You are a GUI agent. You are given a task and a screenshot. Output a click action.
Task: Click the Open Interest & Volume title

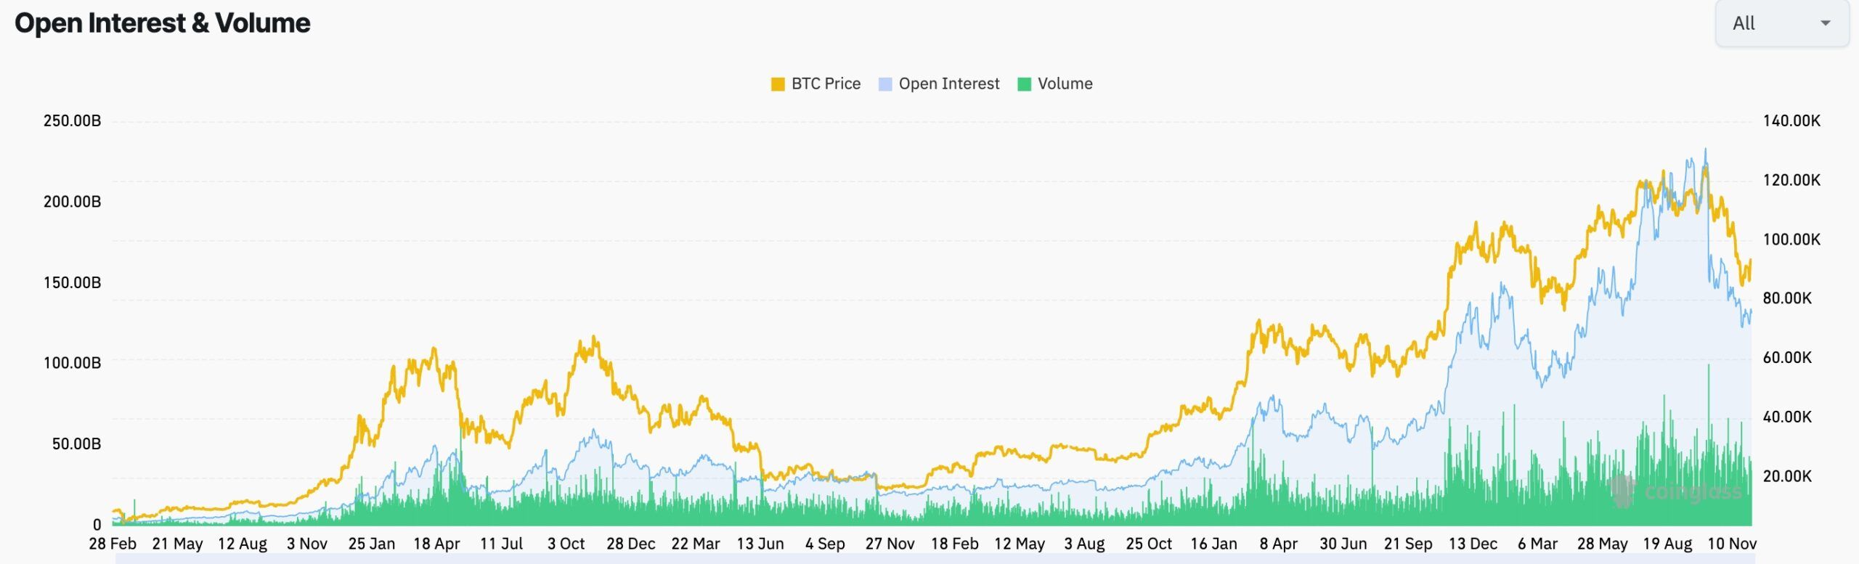[163, 23]
